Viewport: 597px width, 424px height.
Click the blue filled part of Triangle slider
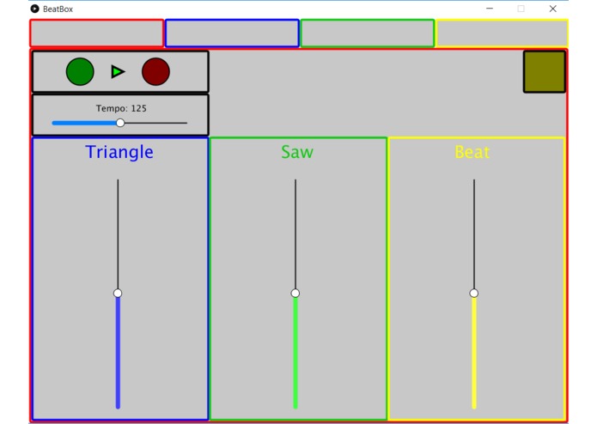coord(118,353)
